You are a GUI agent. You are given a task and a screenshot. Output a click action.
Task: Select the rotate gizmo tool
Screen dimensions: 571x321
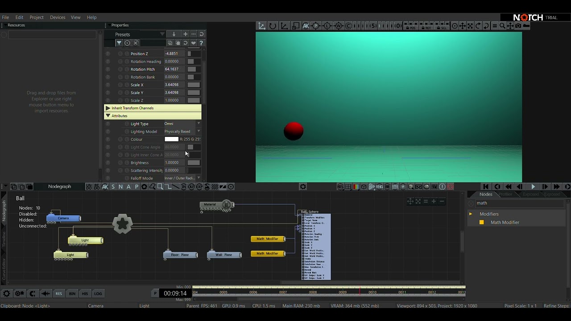[x=273, y=26]
